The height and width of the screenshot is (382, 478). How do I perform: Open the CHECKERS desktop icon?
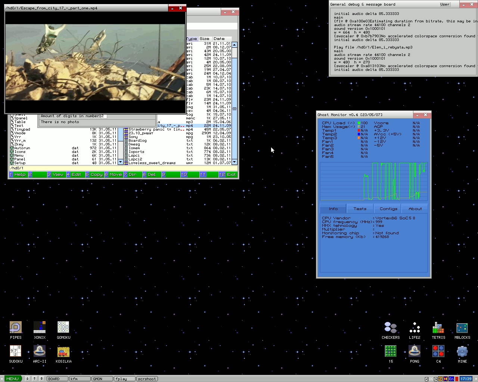(391, 327)
